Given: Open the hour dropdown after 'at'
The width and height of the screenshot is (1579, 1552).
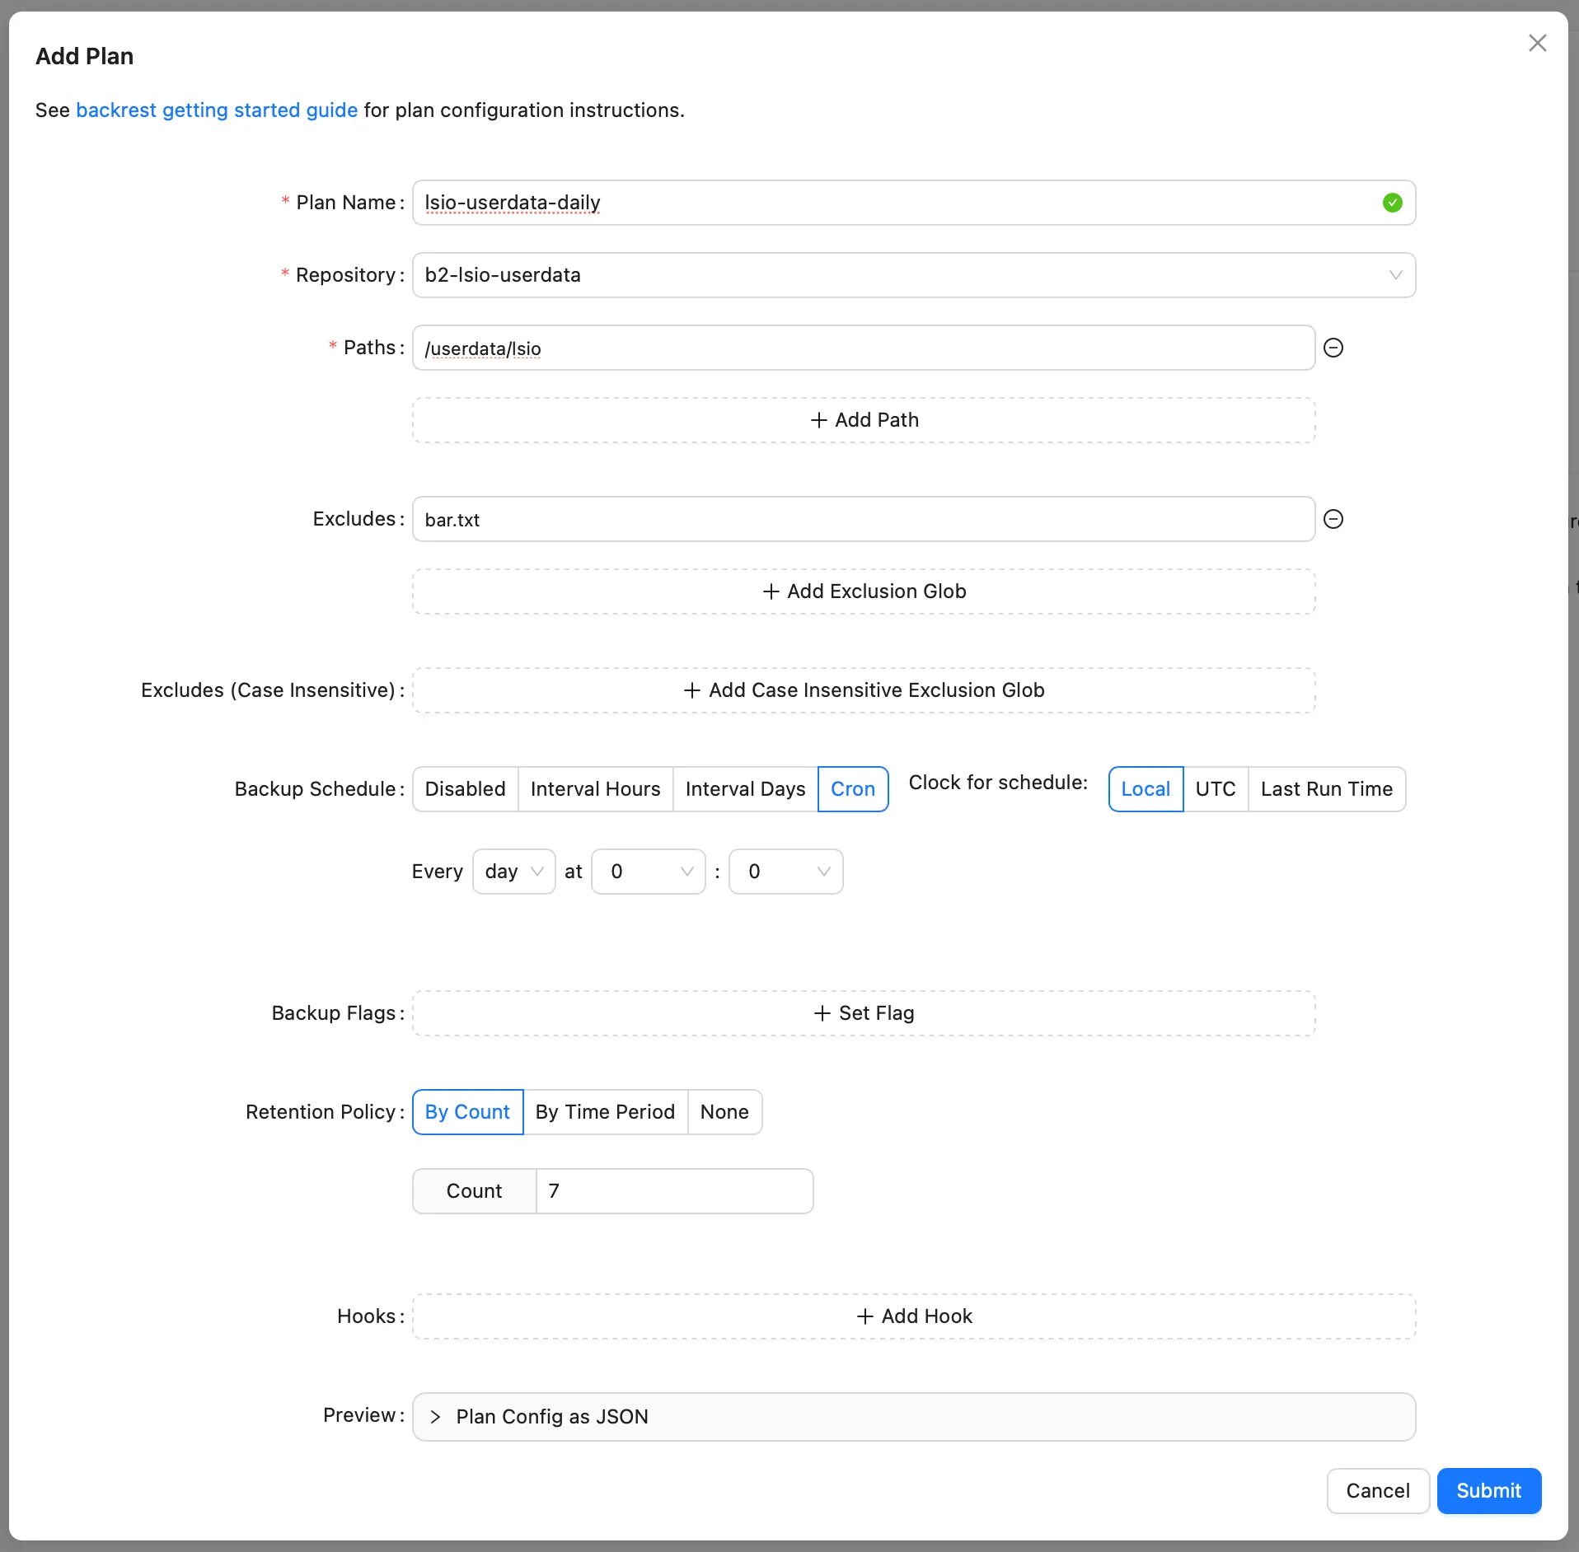Looking at the screenshot, I should coord(649,872).
